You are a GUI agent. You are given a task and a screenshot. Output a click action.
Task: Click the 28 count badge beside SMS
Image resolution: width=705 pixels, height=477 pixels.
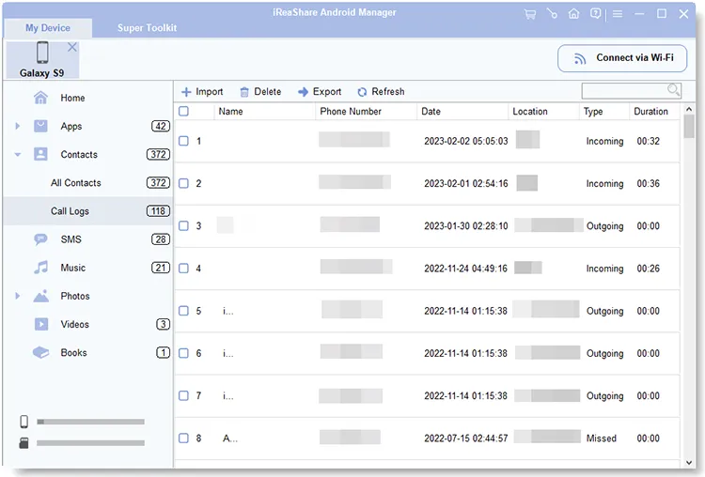pos(161,239)
